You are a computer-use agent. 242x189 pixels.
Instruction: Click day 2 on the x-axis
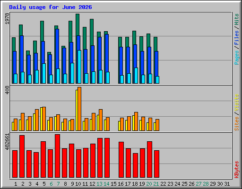point(23,184)
